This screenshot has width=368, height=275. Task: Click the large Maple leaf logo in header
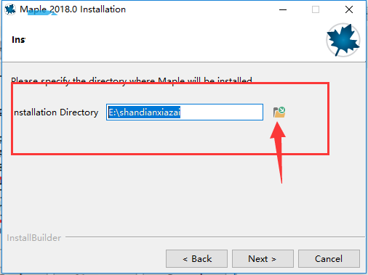tap(343, 40)
